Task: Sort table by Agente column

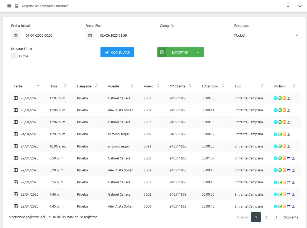Action: [x=120, y=86]
